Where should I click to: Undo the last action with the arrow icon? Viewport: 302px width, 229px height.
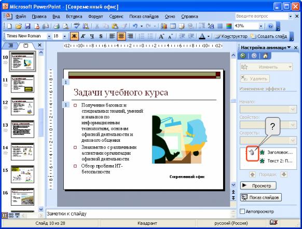tap(135, 26)
